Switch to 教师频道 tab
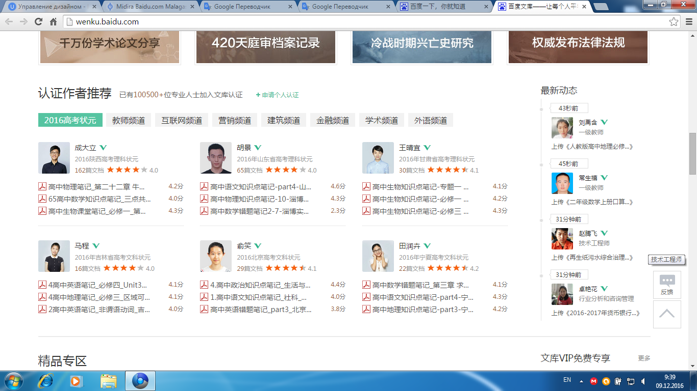 point(129,120)
